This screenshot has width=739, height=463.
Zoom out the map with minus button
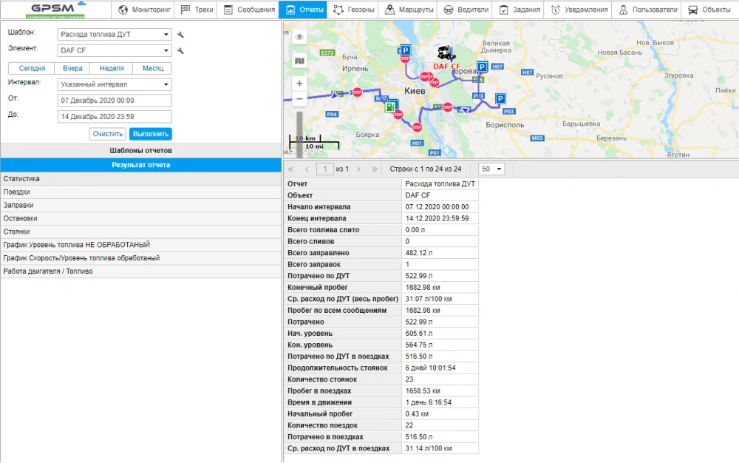[x=299, y=99]
